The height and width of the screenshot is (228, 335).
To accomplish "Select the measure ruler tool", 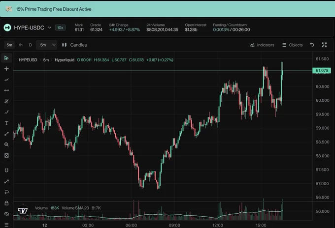I will tap(6, 134).
